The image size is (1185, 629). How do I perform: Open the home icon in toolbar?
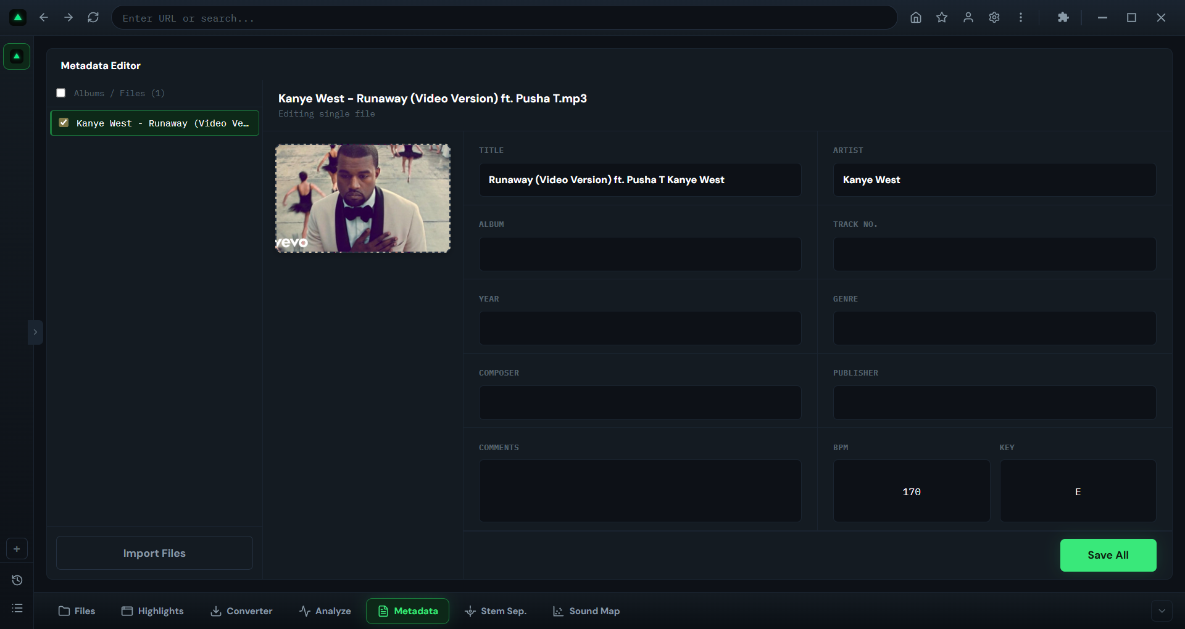[x=916, y=18]
